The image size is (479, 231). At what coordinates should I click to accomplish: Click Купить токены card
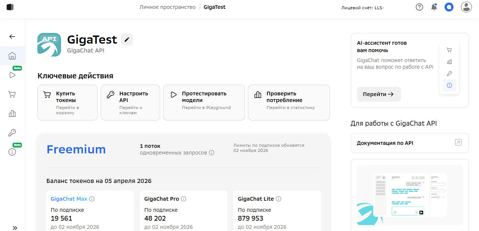click(67, 103)
